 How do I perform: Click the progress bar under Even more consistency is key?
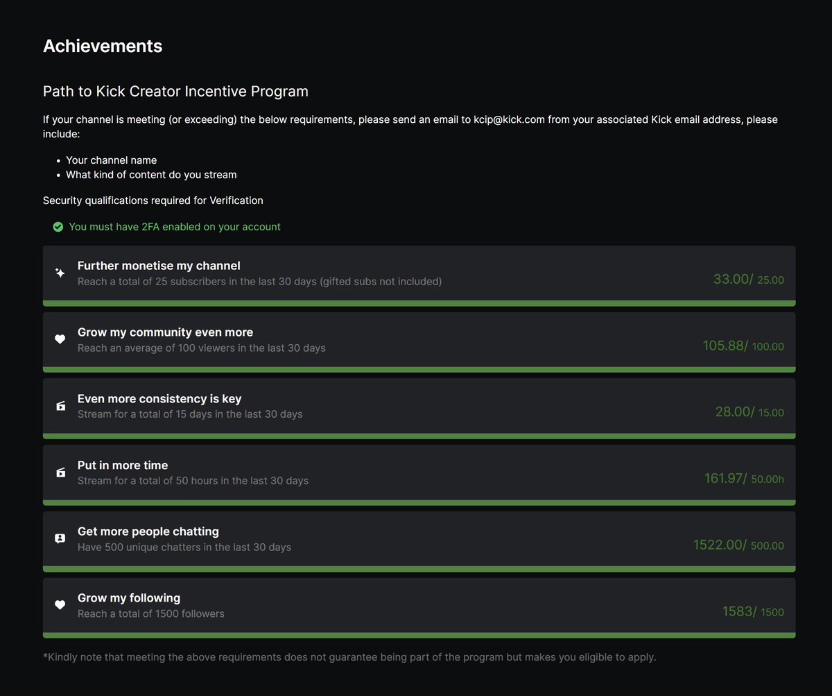tap(419, 436)
